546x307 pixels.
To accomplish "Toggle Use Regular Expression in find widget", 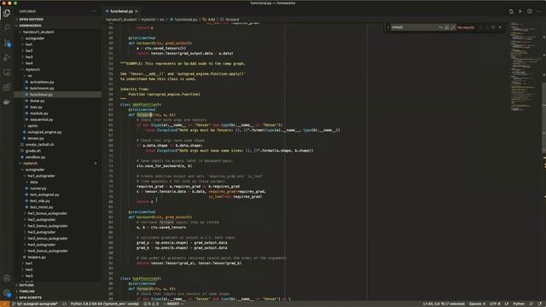I will click(x=452, y=27).
